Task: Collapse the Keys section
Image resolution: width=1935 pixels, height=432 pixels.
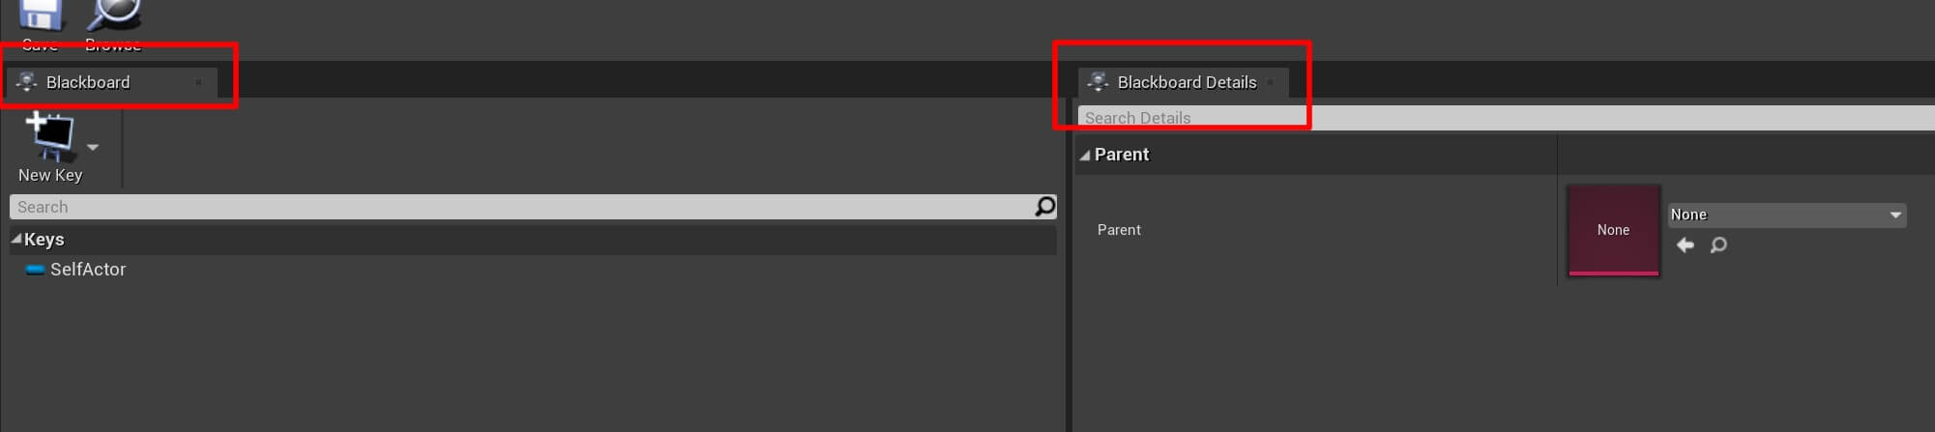Action: click(16, 239)
